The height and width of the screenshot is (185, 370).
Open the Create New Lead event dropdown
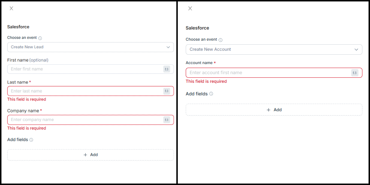(91, 47)
